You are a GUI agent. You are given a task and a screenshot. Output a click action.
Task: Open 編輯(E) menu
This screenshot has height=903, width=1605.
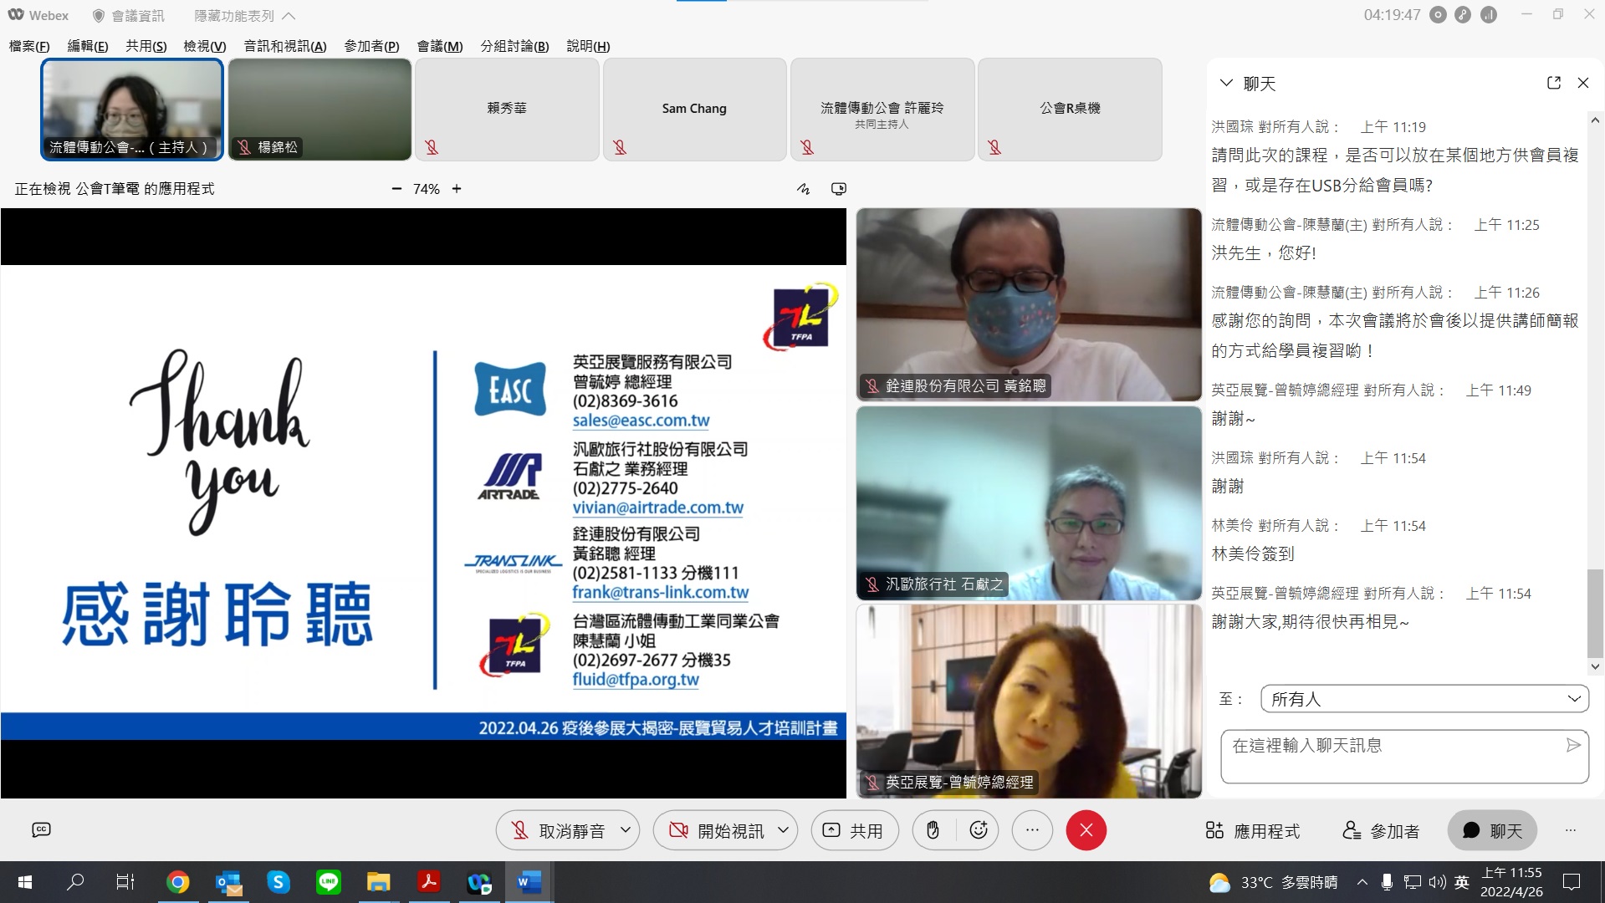coord(88,46)
